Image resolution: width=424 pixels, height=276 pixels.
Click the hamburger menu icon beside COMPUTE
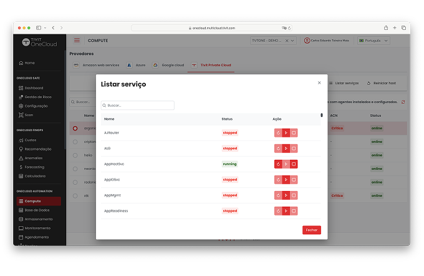pos(77,40)
